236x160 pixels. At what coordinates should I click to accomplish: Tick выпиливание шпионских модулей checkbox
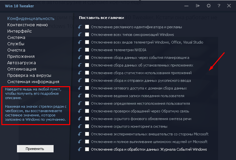pos(87,141)
